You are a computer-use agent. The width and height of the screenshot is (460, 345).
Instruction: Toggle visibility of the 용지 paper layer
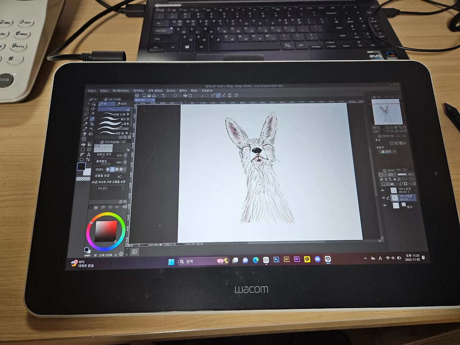point(385,206)
